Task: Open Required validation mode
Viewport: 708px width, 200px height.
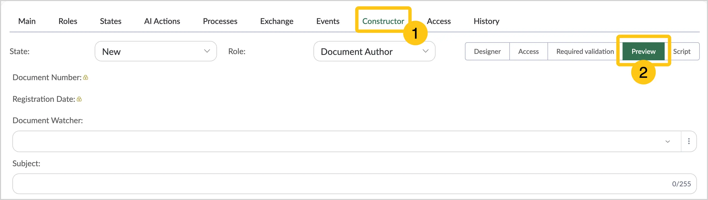Action: pos(585,51)
